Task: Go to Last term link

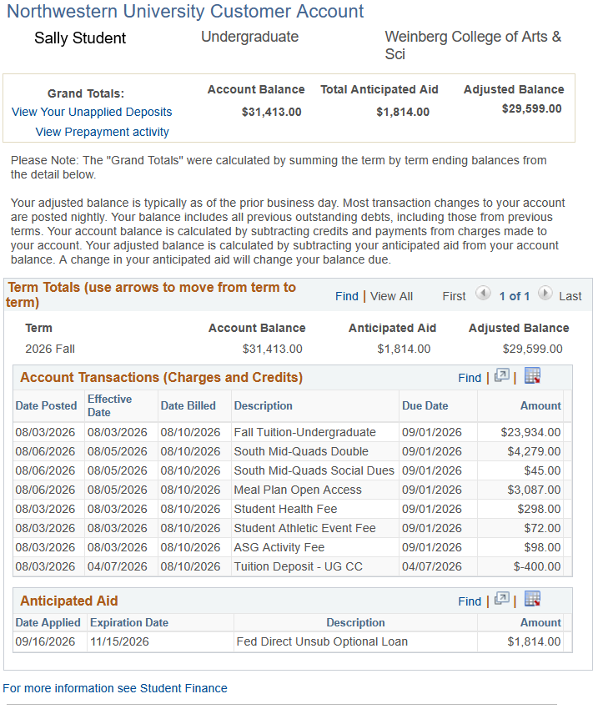Action: [x=570, y=296]
